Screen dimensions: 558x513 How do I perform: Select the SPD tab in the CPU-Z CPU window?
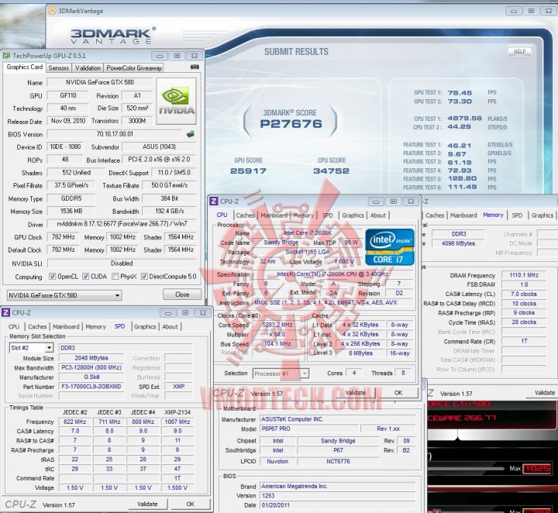tap(328, 215)
